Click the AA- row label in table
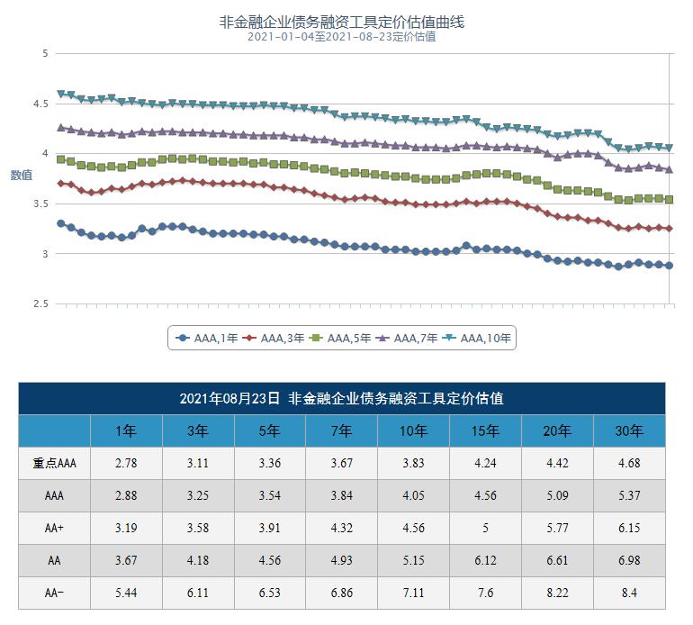The image size is (693, 625). [x=54, y=593]
